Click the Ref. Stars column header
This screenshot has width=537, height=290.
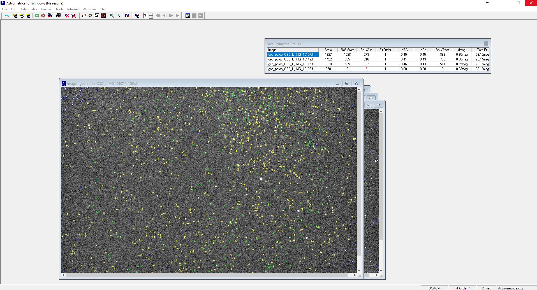click(347, 50)
